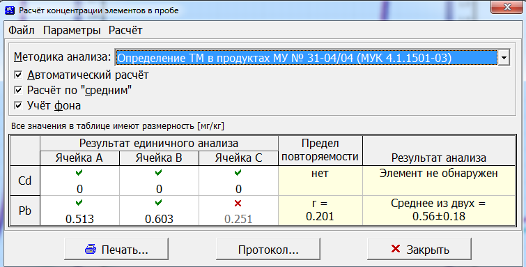Open the Параметры menu
Image resolution: width=526 pixels, height=267 pixels.
pos(72,31)
